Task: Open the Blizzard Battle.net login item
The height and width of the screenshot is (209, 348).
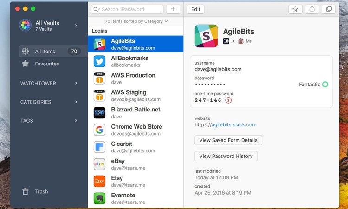Action: click(x=135, y=113)
